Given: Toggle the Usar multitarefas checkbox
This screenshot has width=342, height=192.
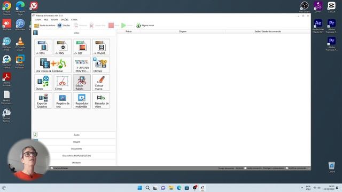Looking at the screenshot, I should click(x=52, y=169).
